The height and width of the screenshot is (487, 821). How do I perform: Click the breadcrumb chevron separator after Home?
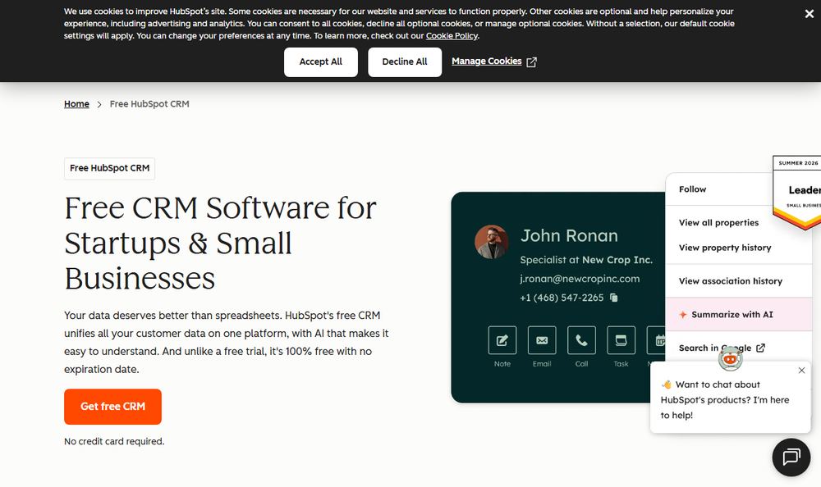[x=99, y=105]
